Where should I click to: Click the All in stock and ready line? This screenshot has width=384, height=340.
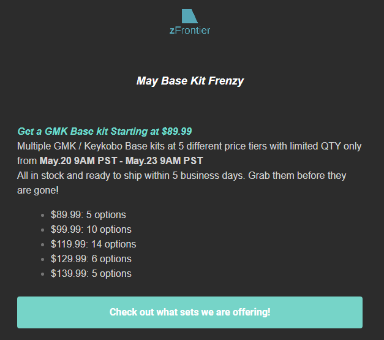coord(181,176)
